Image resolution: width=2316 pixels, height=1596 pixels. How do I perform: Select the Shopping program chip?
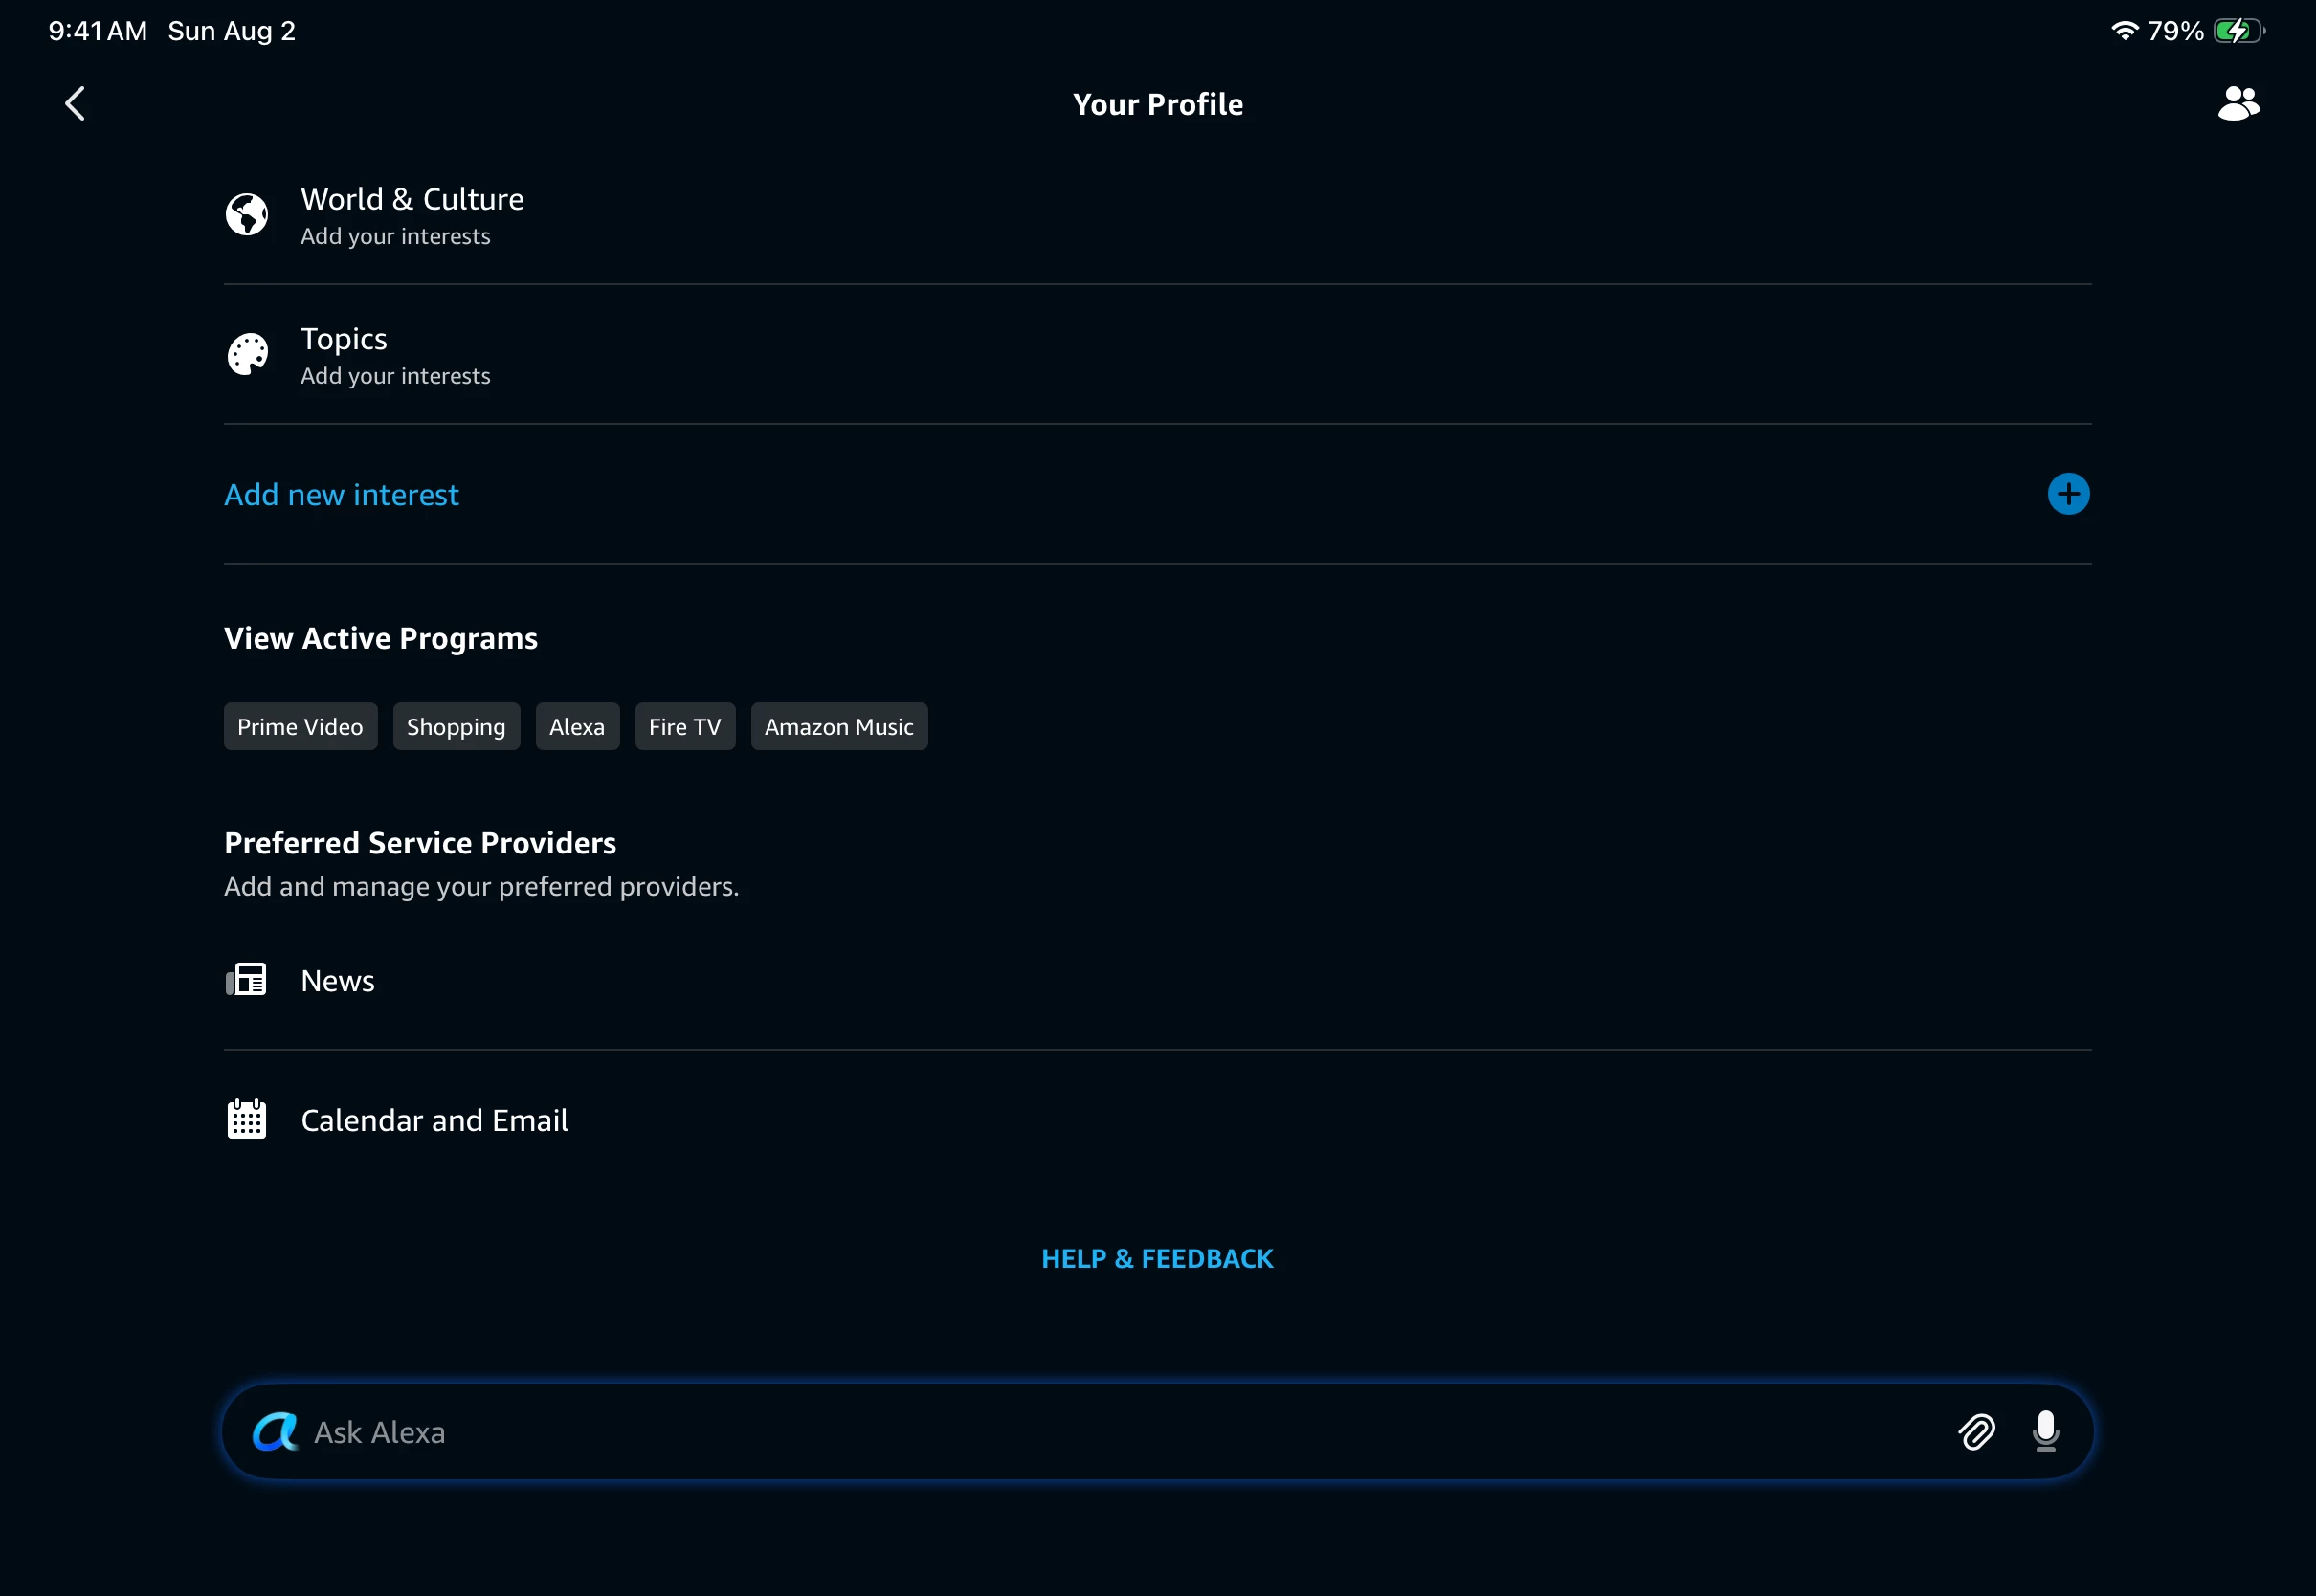456,726
